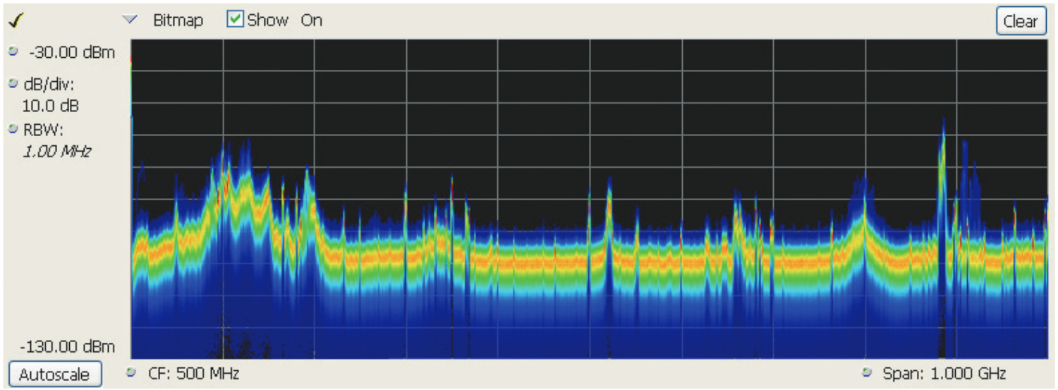Image resolution: width=1058 pixels, height=390 pixels.
Task: Click the bullet icon beside CF
Action: point(131,372)
